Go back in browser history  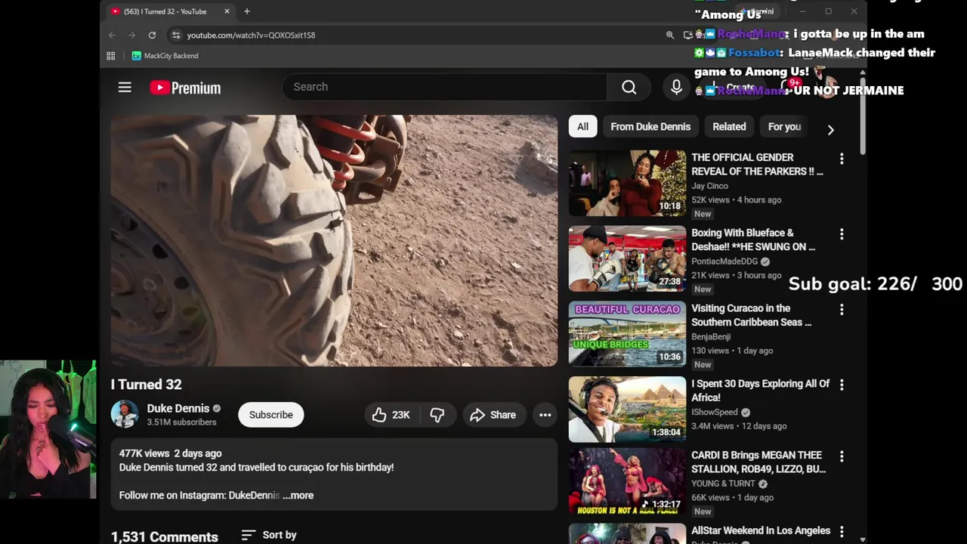(112, 35)
